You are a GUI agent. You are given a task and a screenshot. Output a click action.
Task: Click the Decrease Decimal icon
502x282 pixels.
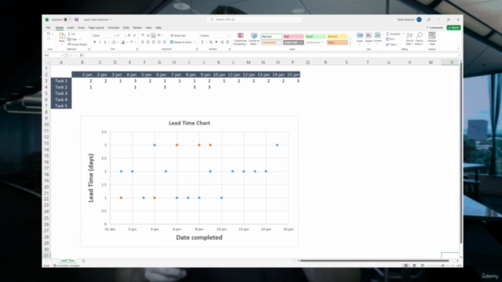click(227, 42)
